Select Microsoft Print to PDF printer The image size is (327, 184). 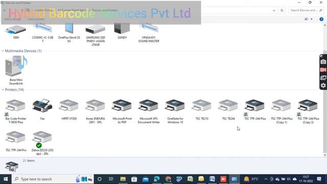click(122, 111)
